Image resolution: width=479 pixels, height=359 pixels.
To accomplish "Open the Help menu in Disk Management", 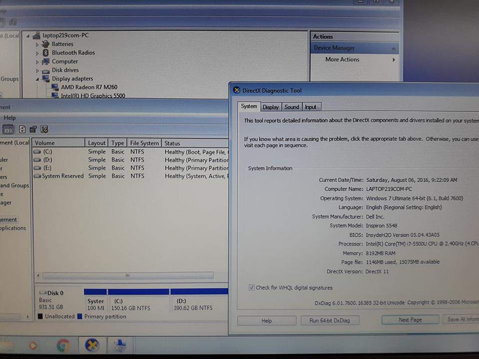I will point(9,118).
